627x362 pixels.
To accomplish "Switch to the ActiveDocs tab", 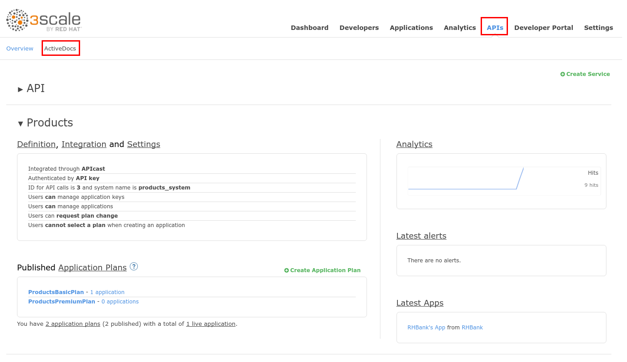I will click(x=60, y=48).
